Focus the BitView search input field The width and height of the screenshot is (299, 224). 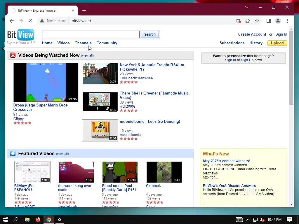pos(91,34)
